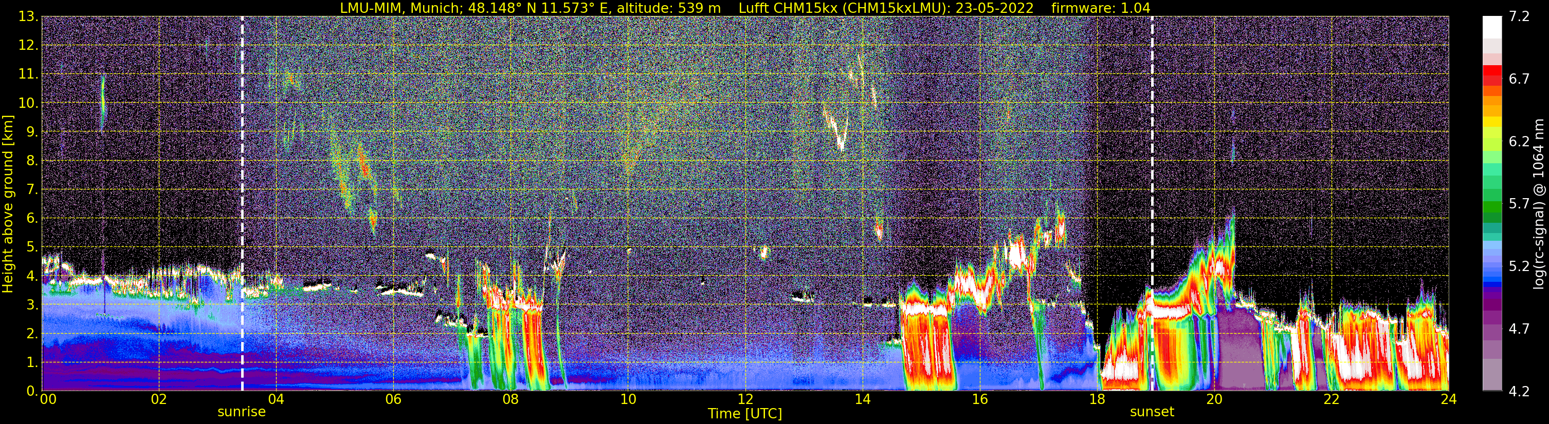Click the 'Height above ground [km]' axis label

[x=8, y=204]
